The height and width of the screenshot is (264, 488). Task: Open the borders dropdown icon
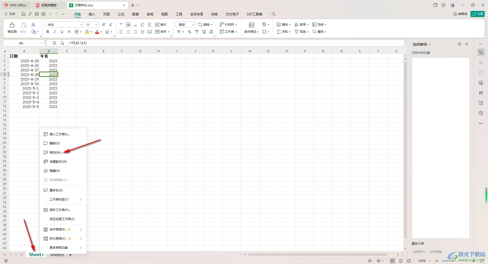point(80,32)
